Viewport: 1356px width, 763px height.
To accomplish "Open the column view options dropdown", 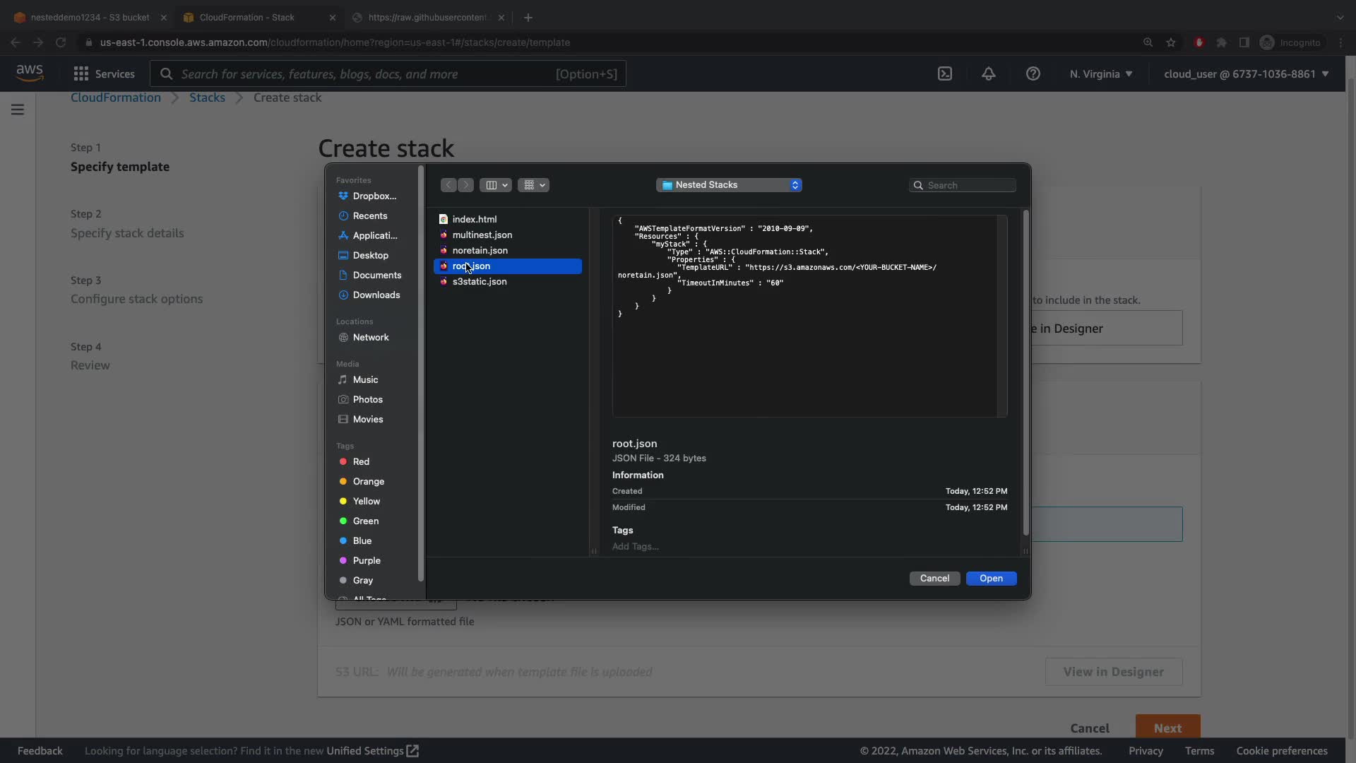I will coord(496,185).
